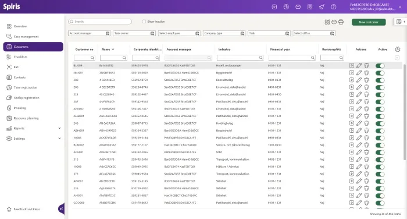
Task: Sort by the Name column header
Action: click(108, 49)
